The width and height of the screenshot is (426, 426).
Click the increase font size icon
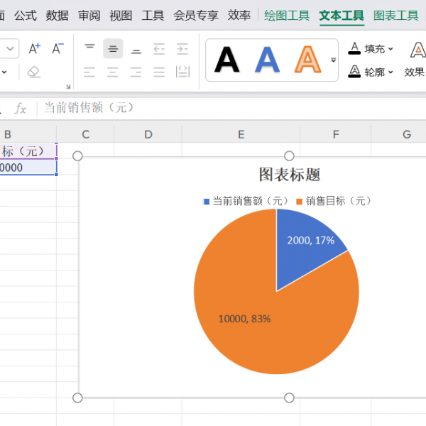coord(34,48)
